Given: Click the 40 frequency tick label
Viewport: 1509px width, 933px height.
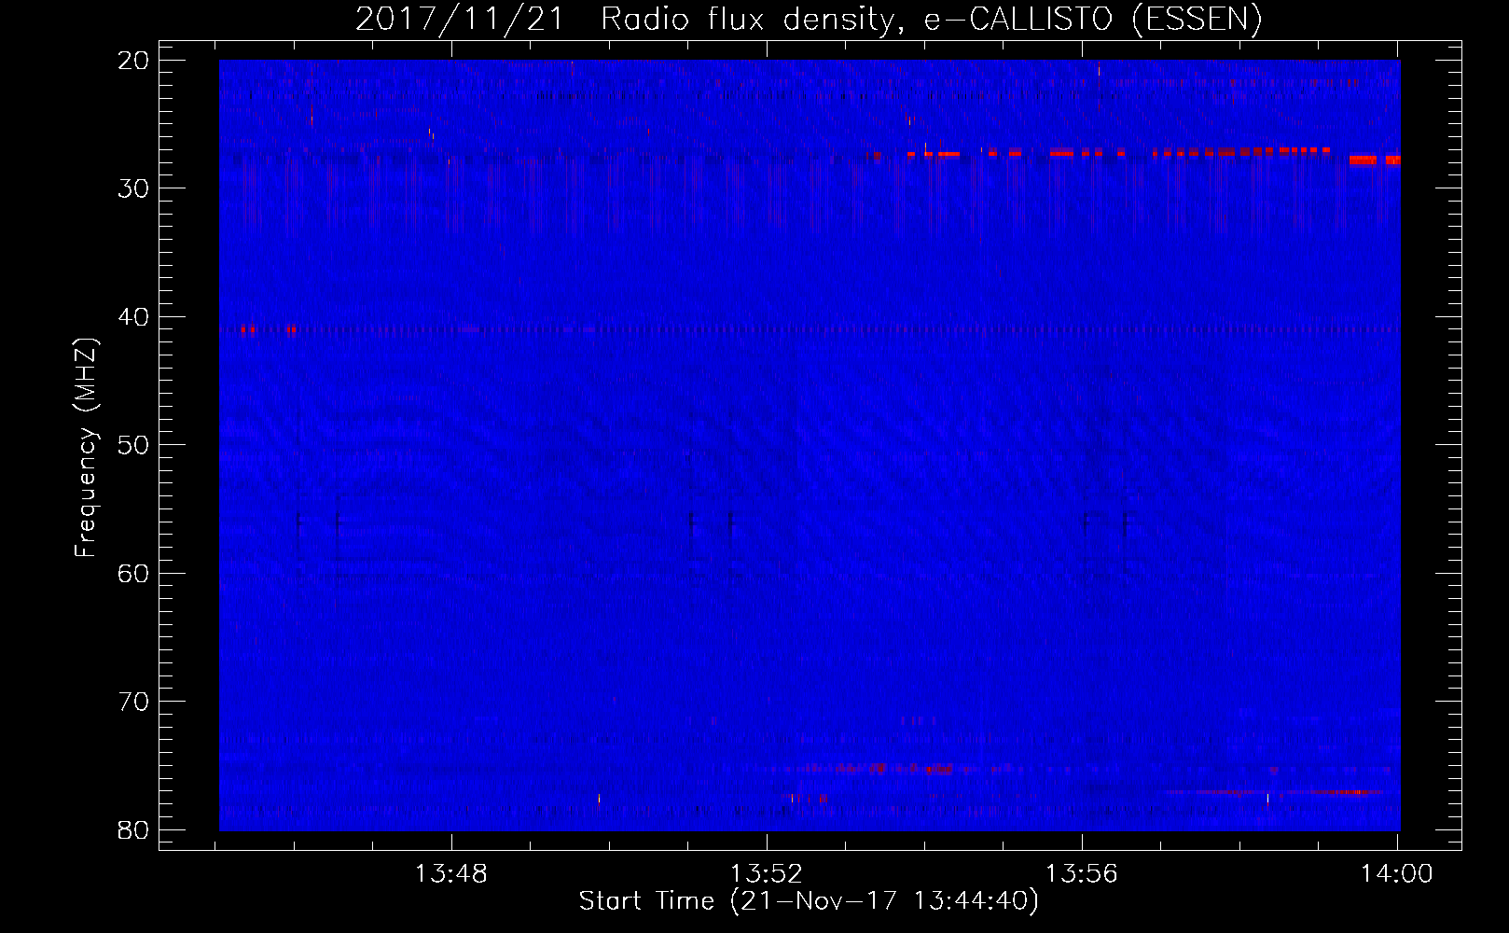Looking at the screenshot, I should 134,317.
